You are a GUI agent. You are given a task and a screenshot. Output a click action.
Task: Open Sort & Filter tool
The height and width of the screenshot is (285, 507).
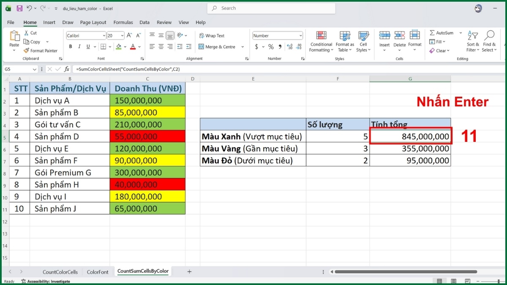(x=473, y=41)
